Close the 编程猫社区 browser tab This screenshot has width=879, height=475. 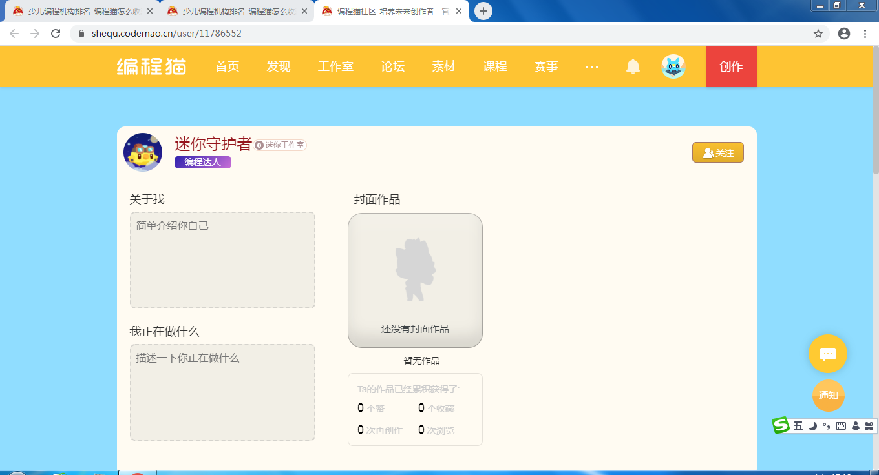click(x=458, y=11)
